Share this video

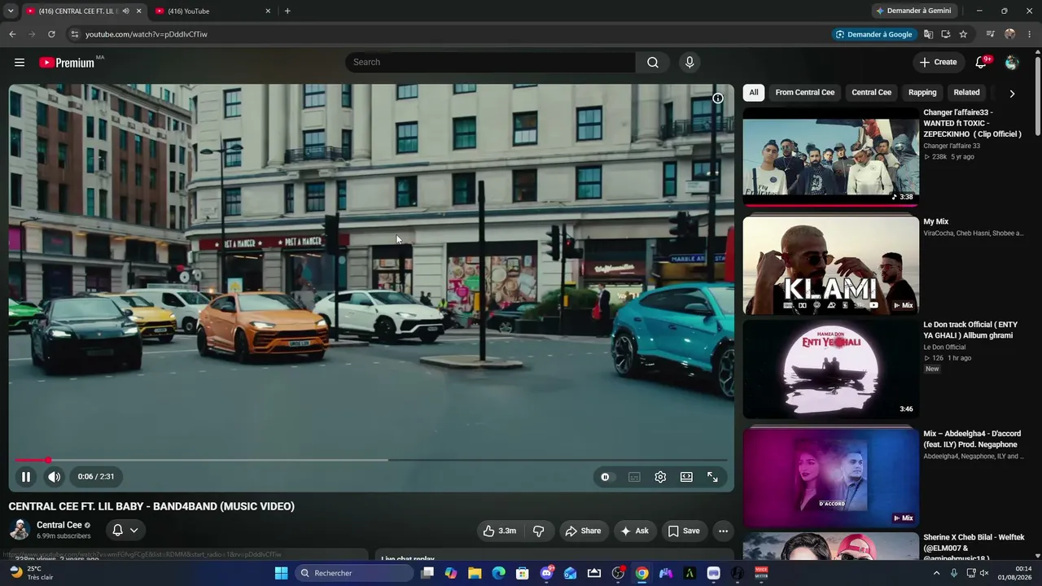(x=583, y=531)
